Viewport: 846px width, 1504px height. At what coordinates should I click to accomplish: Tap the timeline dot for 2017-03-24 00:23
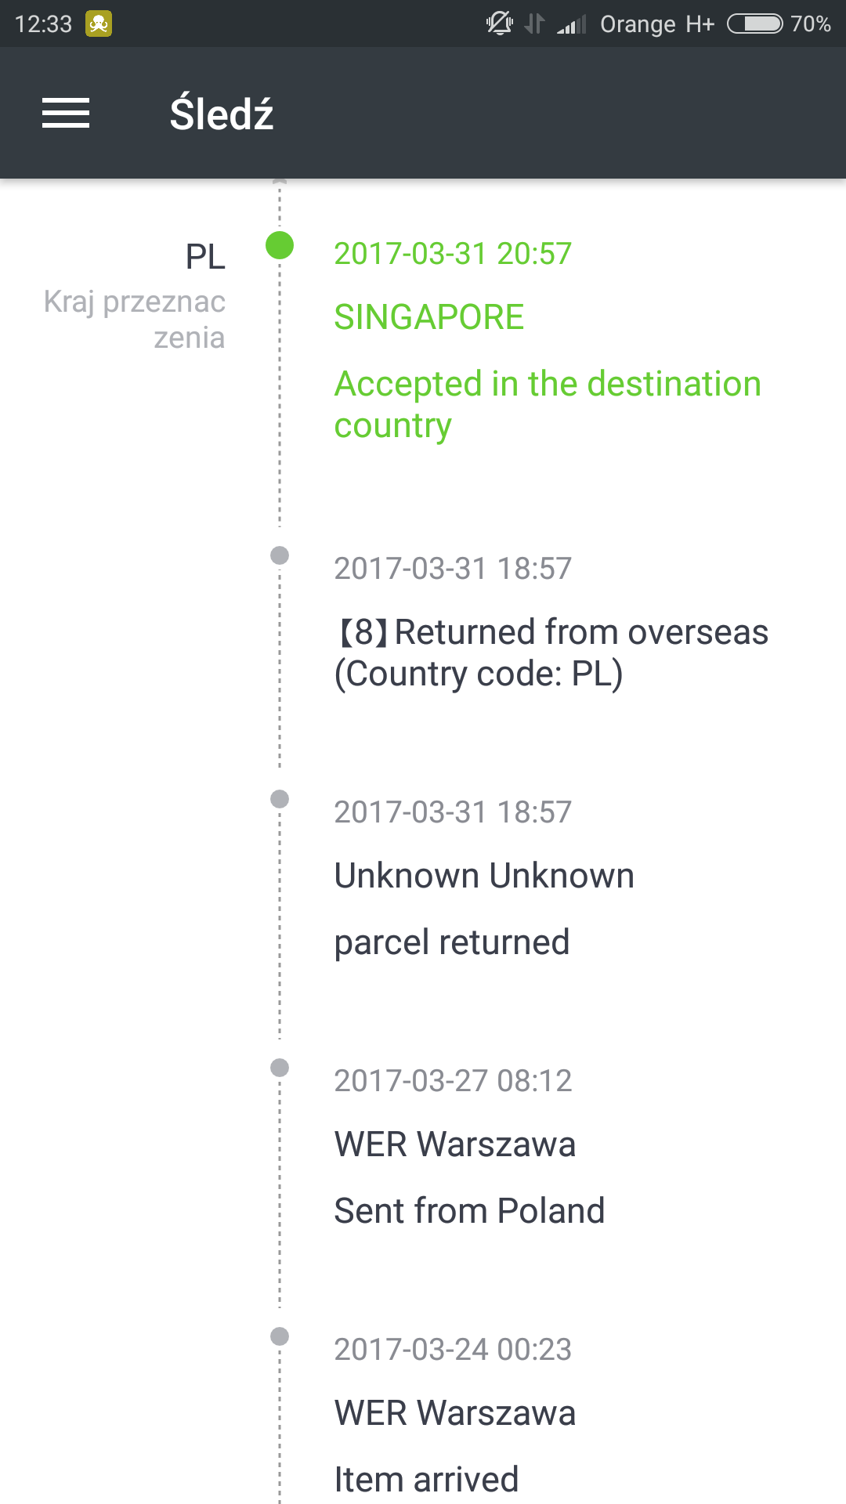point(280,1336)
